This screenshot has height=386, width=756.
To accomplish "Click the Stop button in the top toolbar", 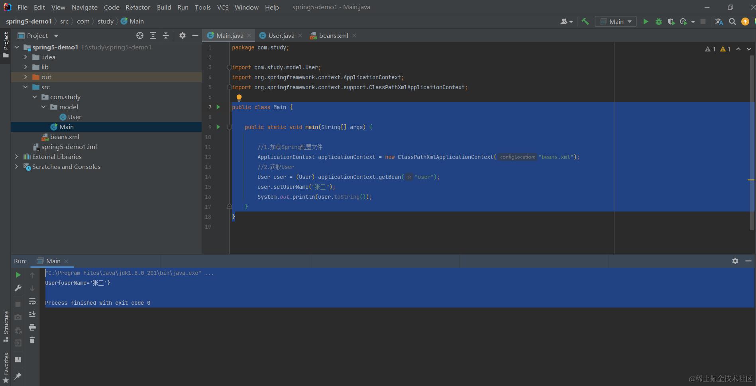I will pyautogui.click(x=703, y=22).
